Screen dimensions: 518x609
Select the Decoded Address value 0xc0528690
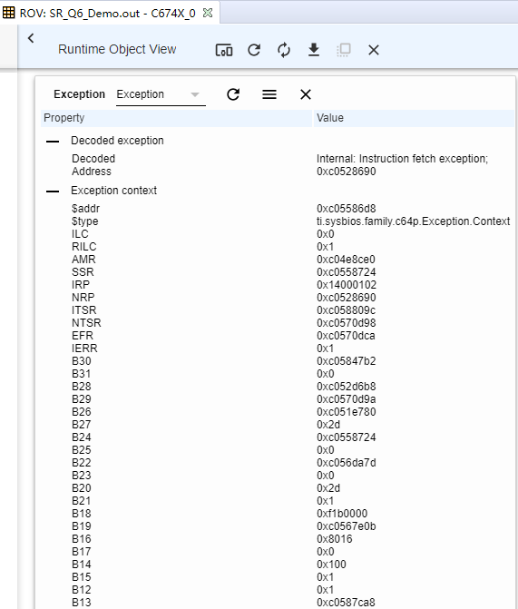(x=346, y=172)
